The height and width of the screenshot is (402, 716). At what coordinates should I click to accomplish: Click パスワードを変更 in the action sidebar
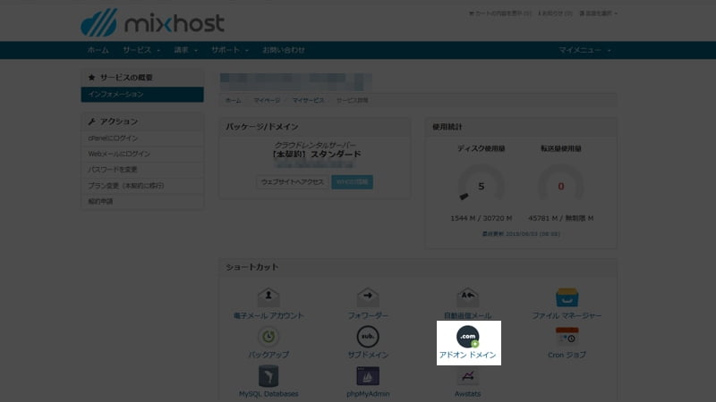pos(113,170)
